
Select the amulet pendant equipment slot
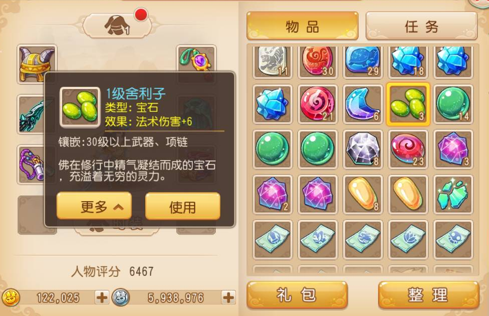(x=196, y=59)
